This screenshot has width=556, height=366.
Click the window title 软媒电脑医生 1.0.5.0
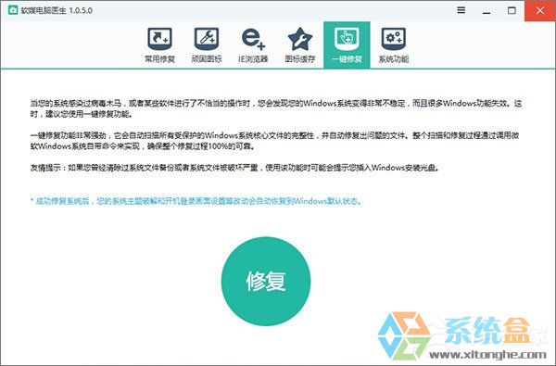pyautogui.click(x=57, y=10)
